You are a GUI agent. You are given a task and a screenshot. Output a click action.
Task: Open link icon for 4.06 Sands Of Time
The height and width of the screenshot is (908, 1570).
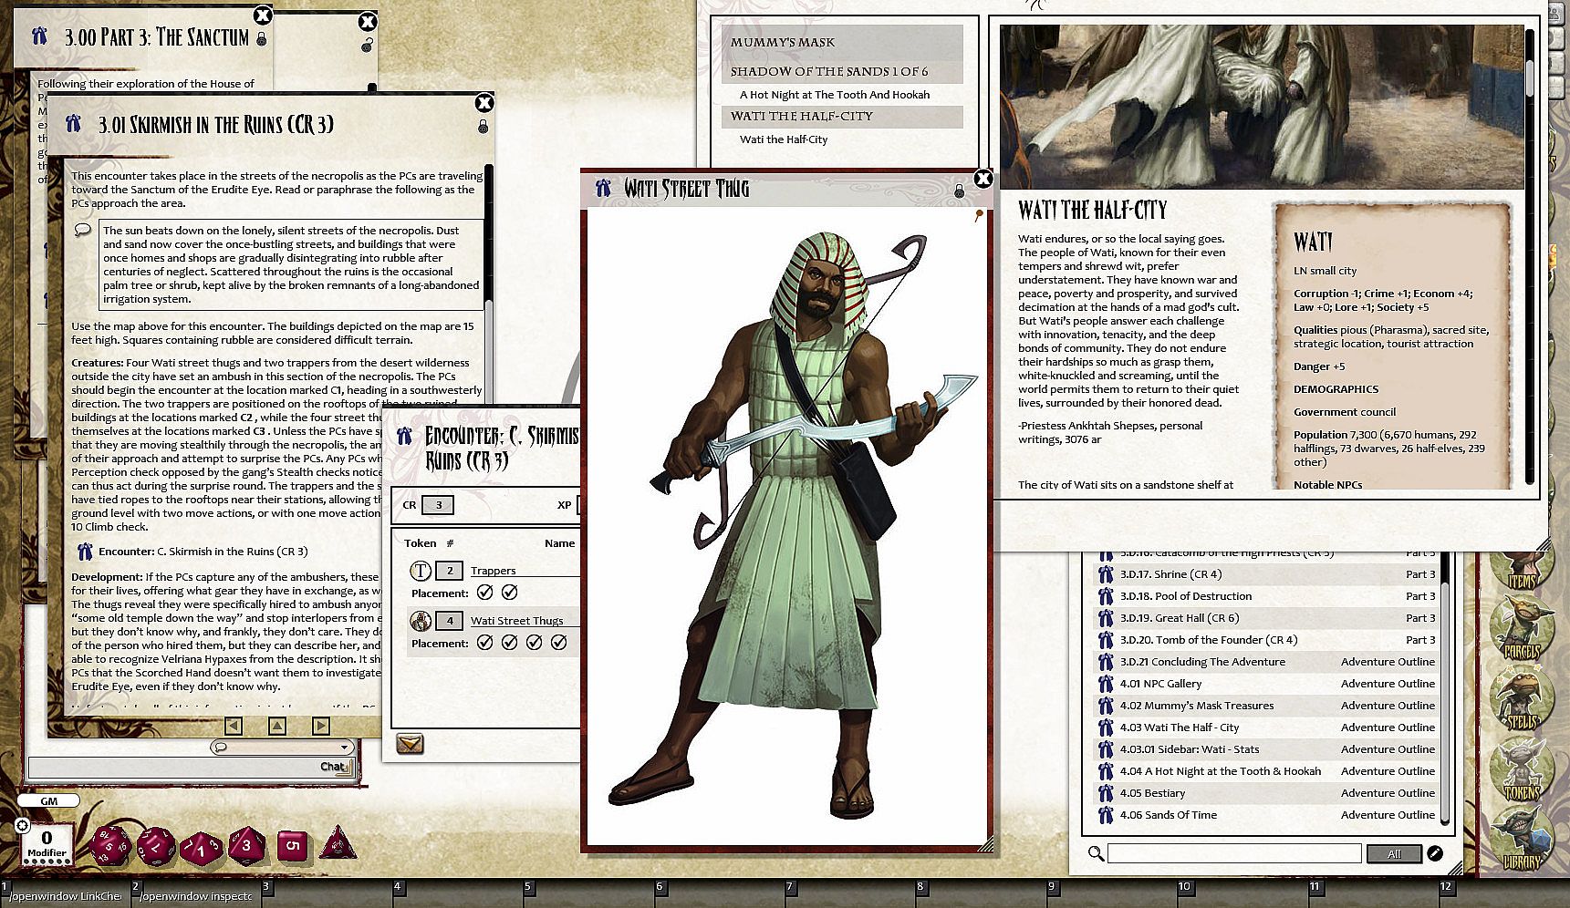tap(1106, 815)
